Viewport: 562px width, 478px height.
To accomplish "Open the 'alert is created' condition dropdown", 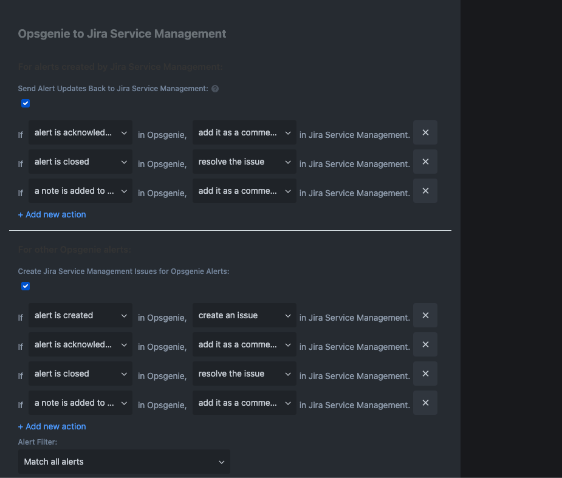I will coord(81,315).
